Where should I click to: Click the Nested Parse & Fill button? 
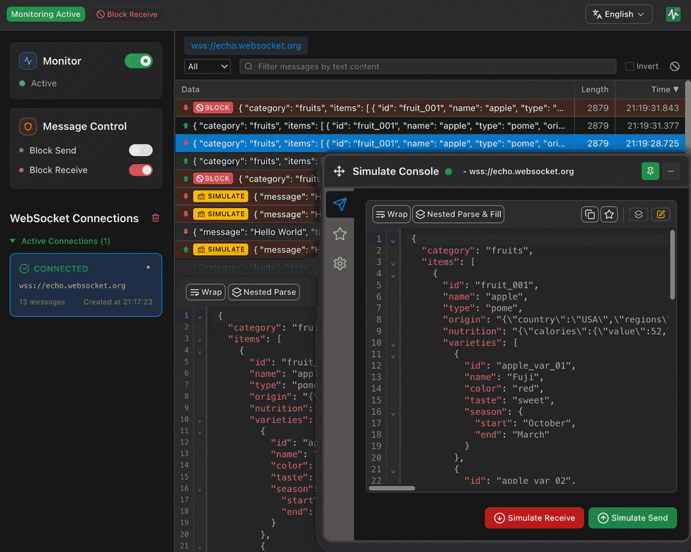tap(458, 214)
